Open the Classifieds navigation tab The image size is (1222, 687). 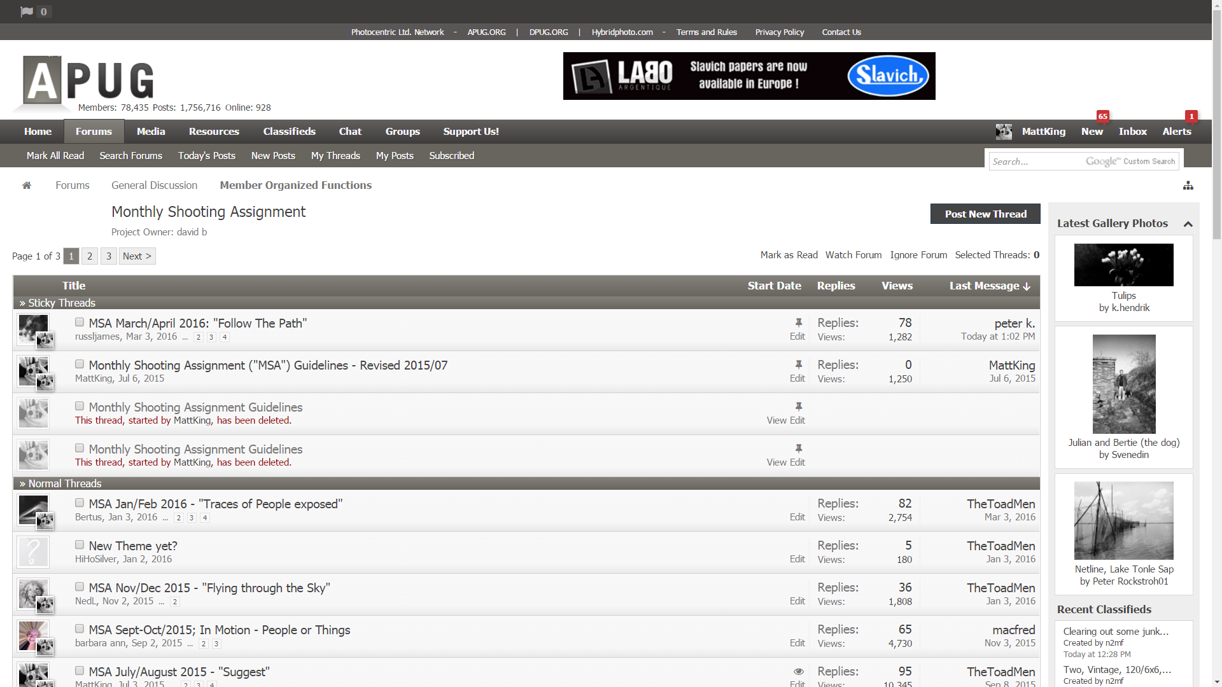click(x=289, y=132)
